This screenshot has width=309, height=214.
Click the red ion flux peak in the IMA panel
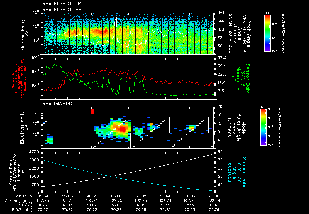[x=123, y=129]
